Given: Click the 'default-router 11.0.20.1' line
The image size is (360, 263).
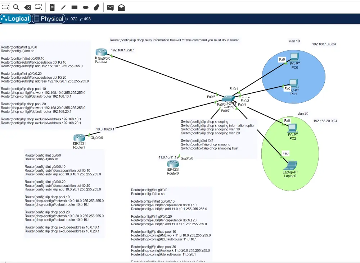Looking at the screenshot, I should click(163, 254).
